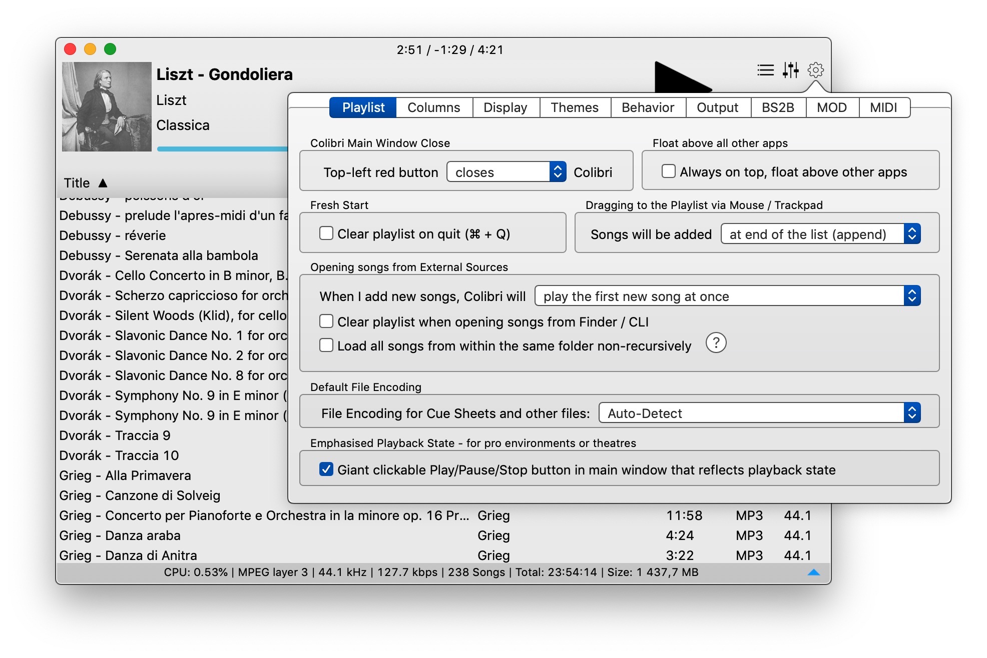Click the blue triangle in status bar

[814, 572]
